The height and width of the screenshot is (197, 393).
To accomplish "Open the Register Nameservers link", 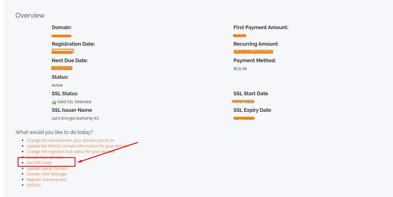I will pos(47,180).
